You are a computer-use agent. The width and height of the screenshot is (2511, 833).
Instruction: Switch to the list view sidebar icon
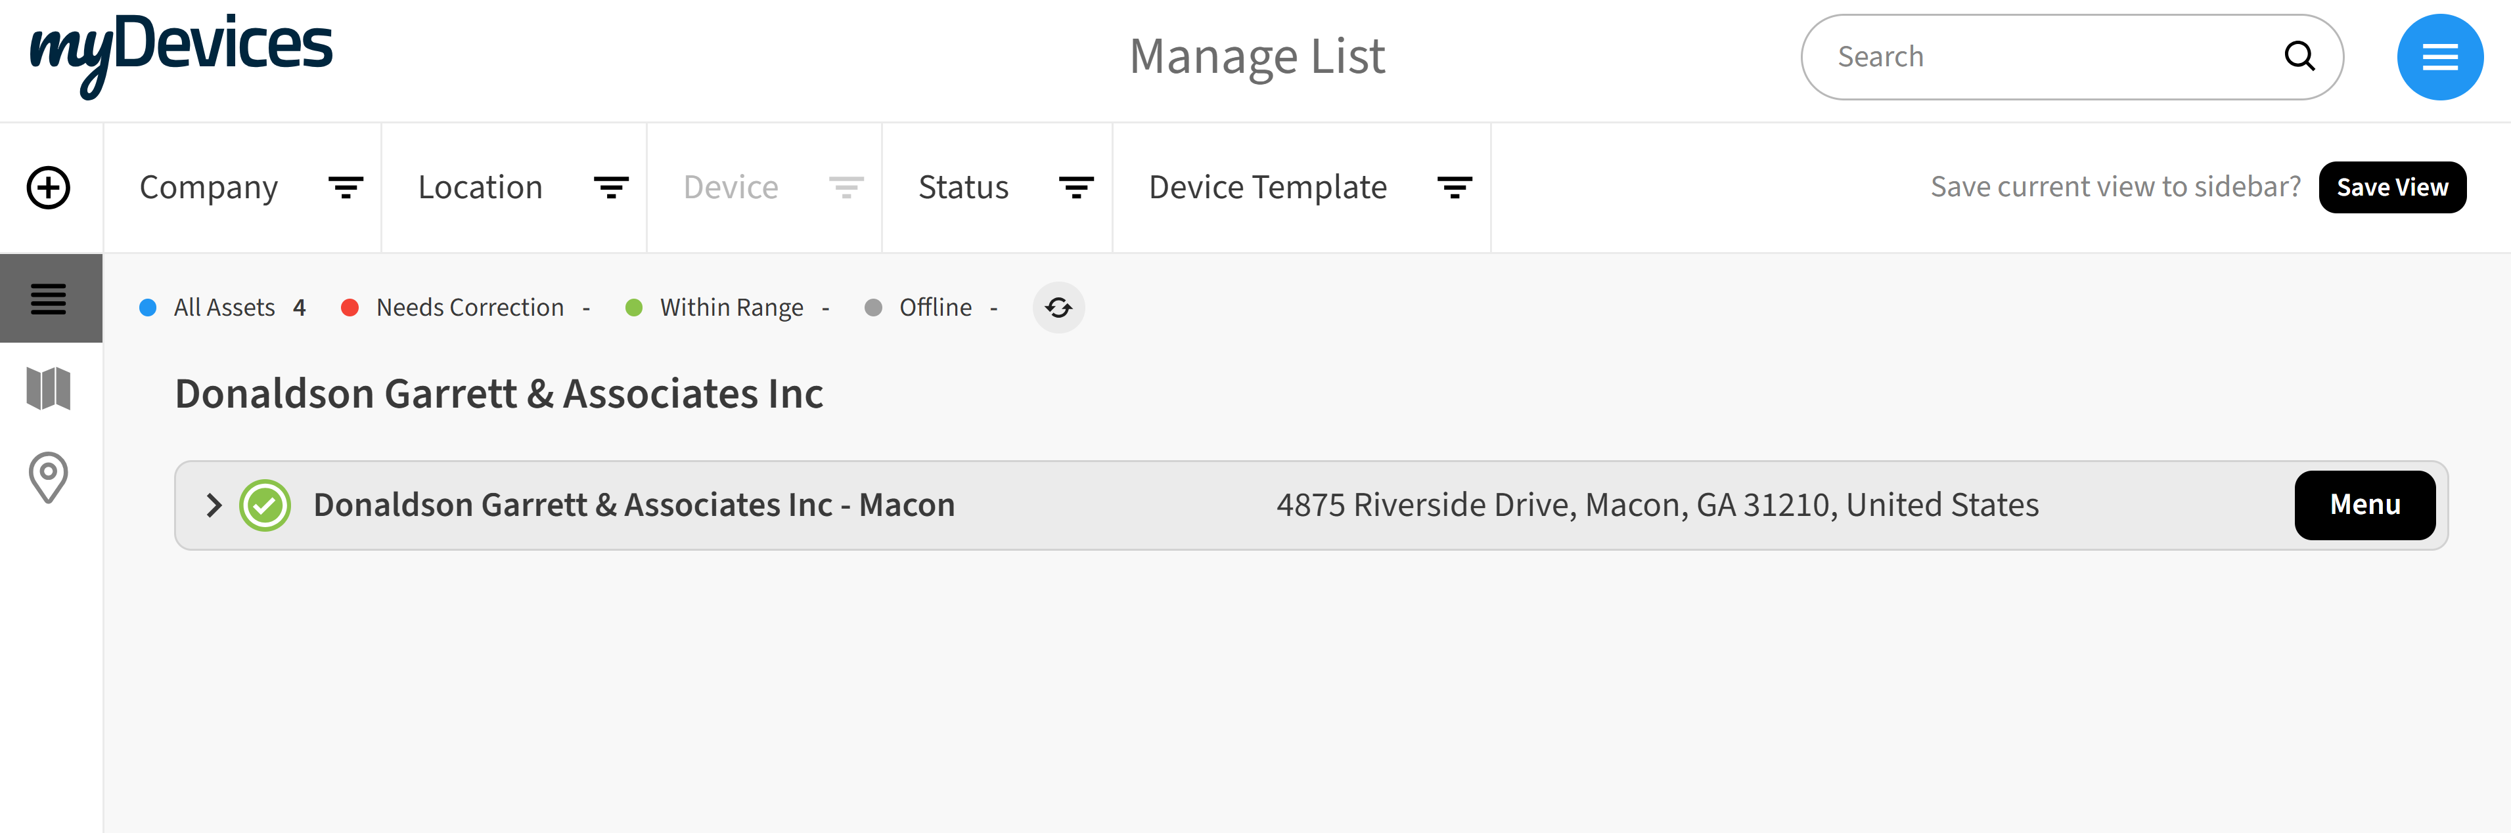click(x=49, y=298)
